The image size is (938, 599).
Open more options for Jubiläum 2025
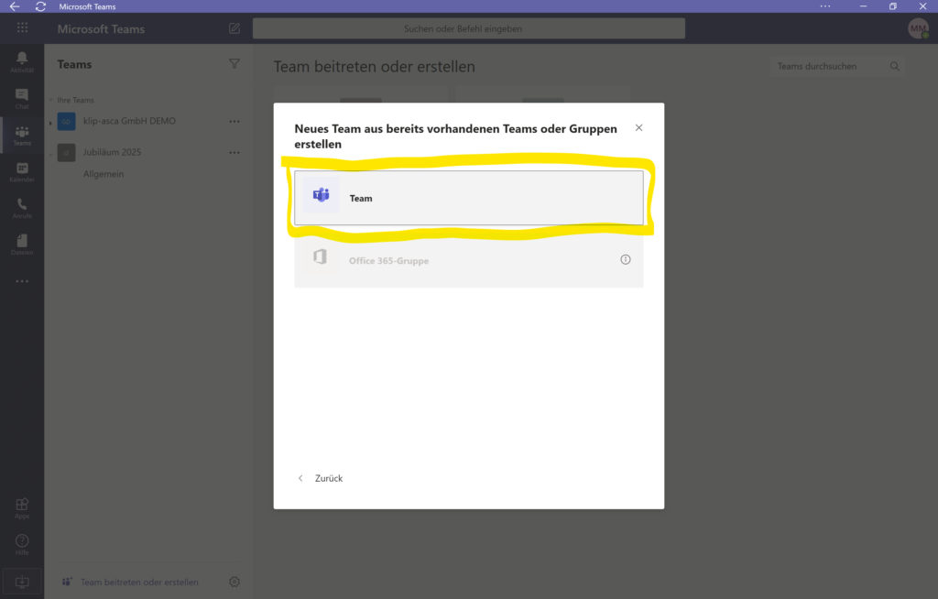tap(234, 153)
